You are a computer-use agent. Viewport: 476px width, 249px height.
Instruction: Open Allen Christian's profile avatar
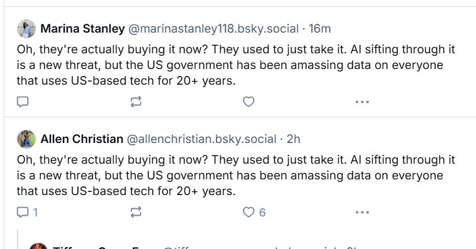[x=26, y=139]
